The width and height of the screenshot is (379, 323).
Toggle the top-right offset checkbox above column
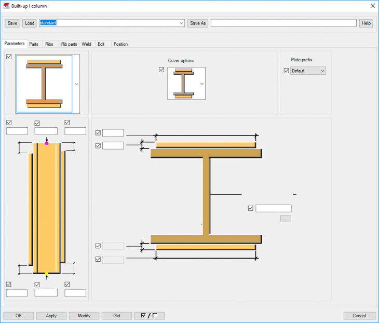(x=67, y=123)
